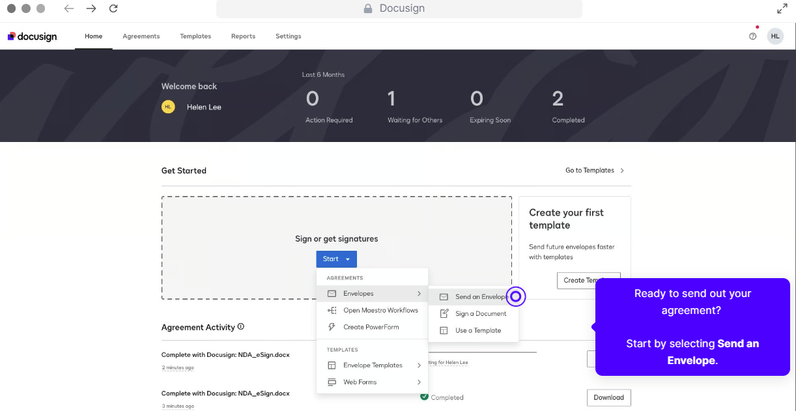Click the Agreement Activity heading
Viewport: 796px width, 411px height.
tap(198, 327)
